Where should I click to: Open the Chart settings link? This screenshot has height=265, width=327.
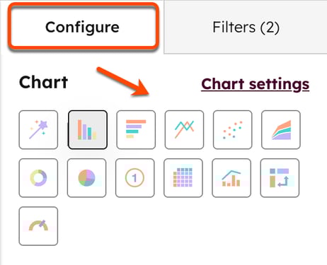[256, 84]
